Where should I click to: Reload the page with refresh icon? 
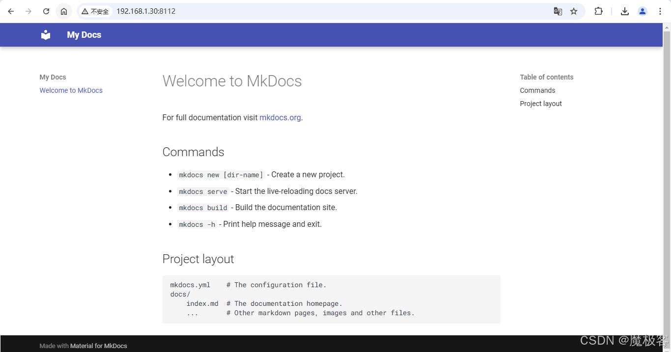tap(46, 11)
